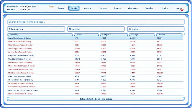This screenshot has height=108, width=192.
Task: Sort by the Volume column header
Action: [x=169, y=35]
